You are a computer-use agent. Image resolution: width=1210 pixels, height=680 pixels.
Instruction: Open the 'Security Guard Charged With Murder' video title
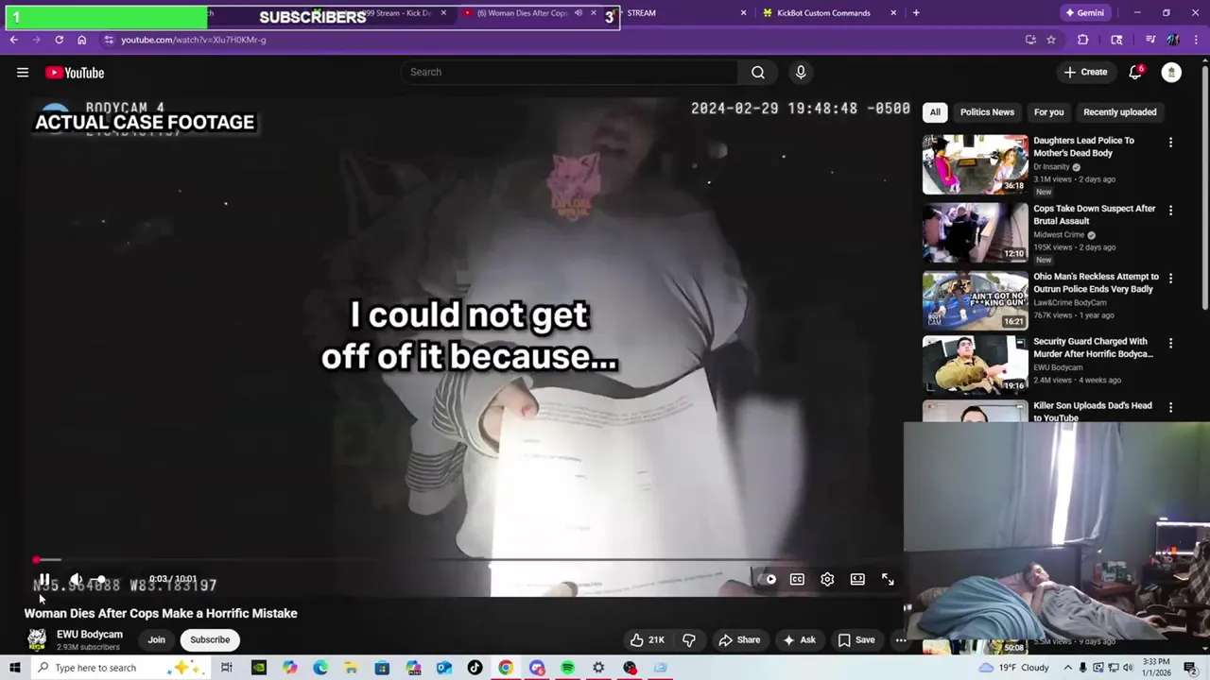[1093, 348]
